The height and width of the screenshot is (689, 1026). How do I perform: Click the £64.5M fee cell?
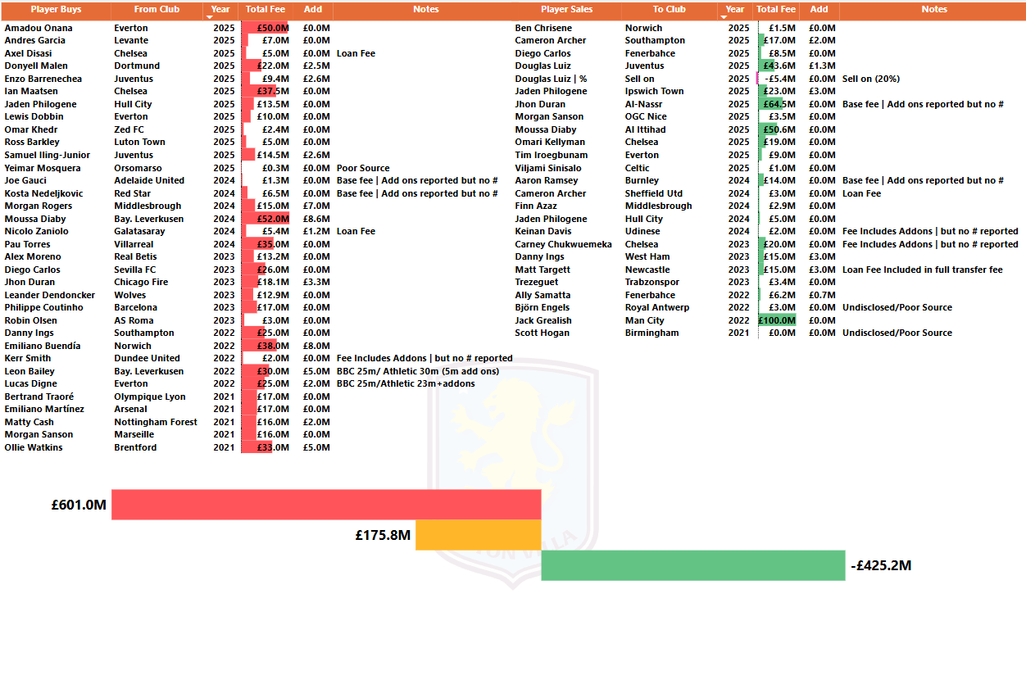[779, 104]
